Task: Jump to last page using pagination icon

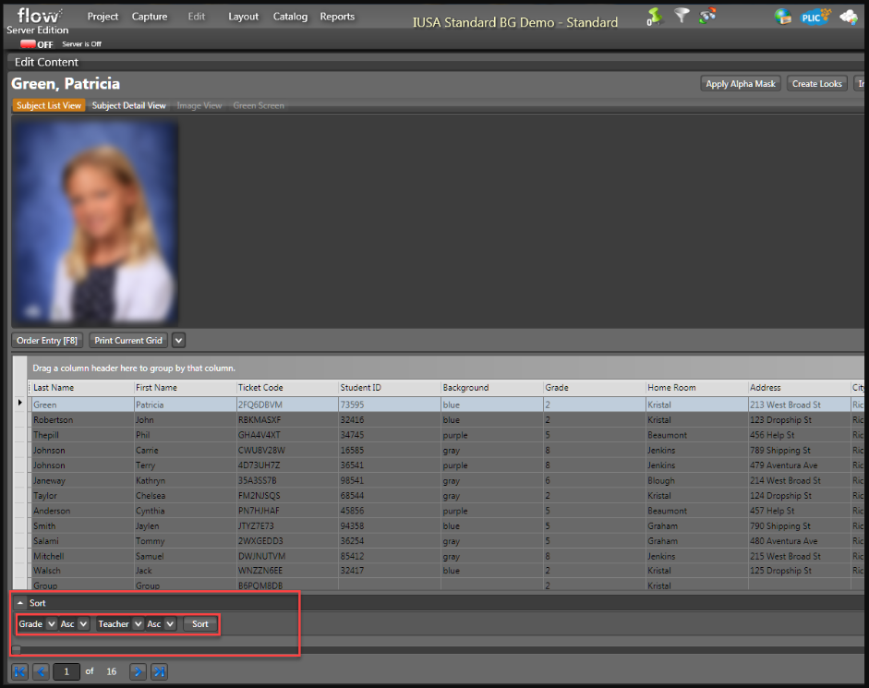Action: 158,671
